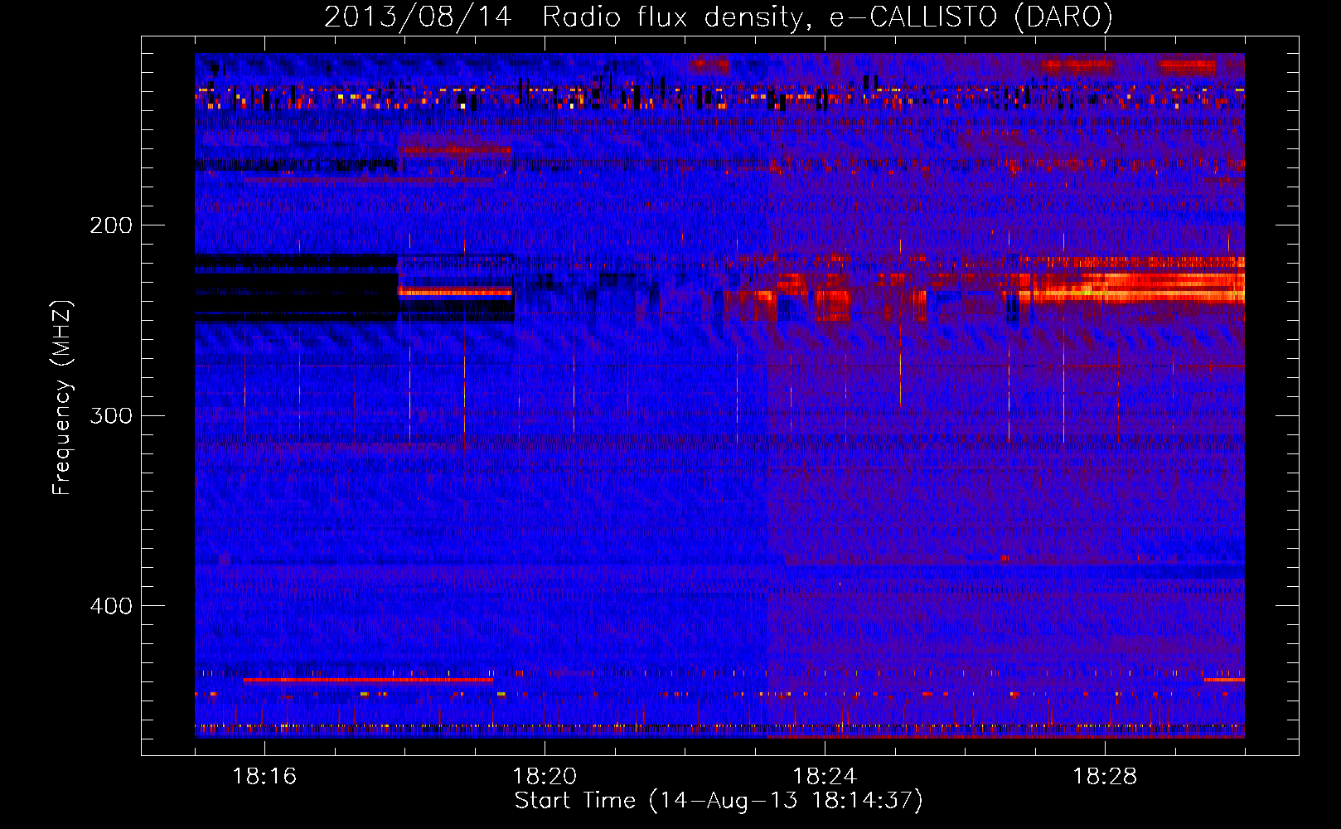Viewport: 1341px width, 829px height.
Task: Click the plot title '2013/08/14 Radio flux density, e-CALLISTO (DARO)'
Action: pos(719,17)
